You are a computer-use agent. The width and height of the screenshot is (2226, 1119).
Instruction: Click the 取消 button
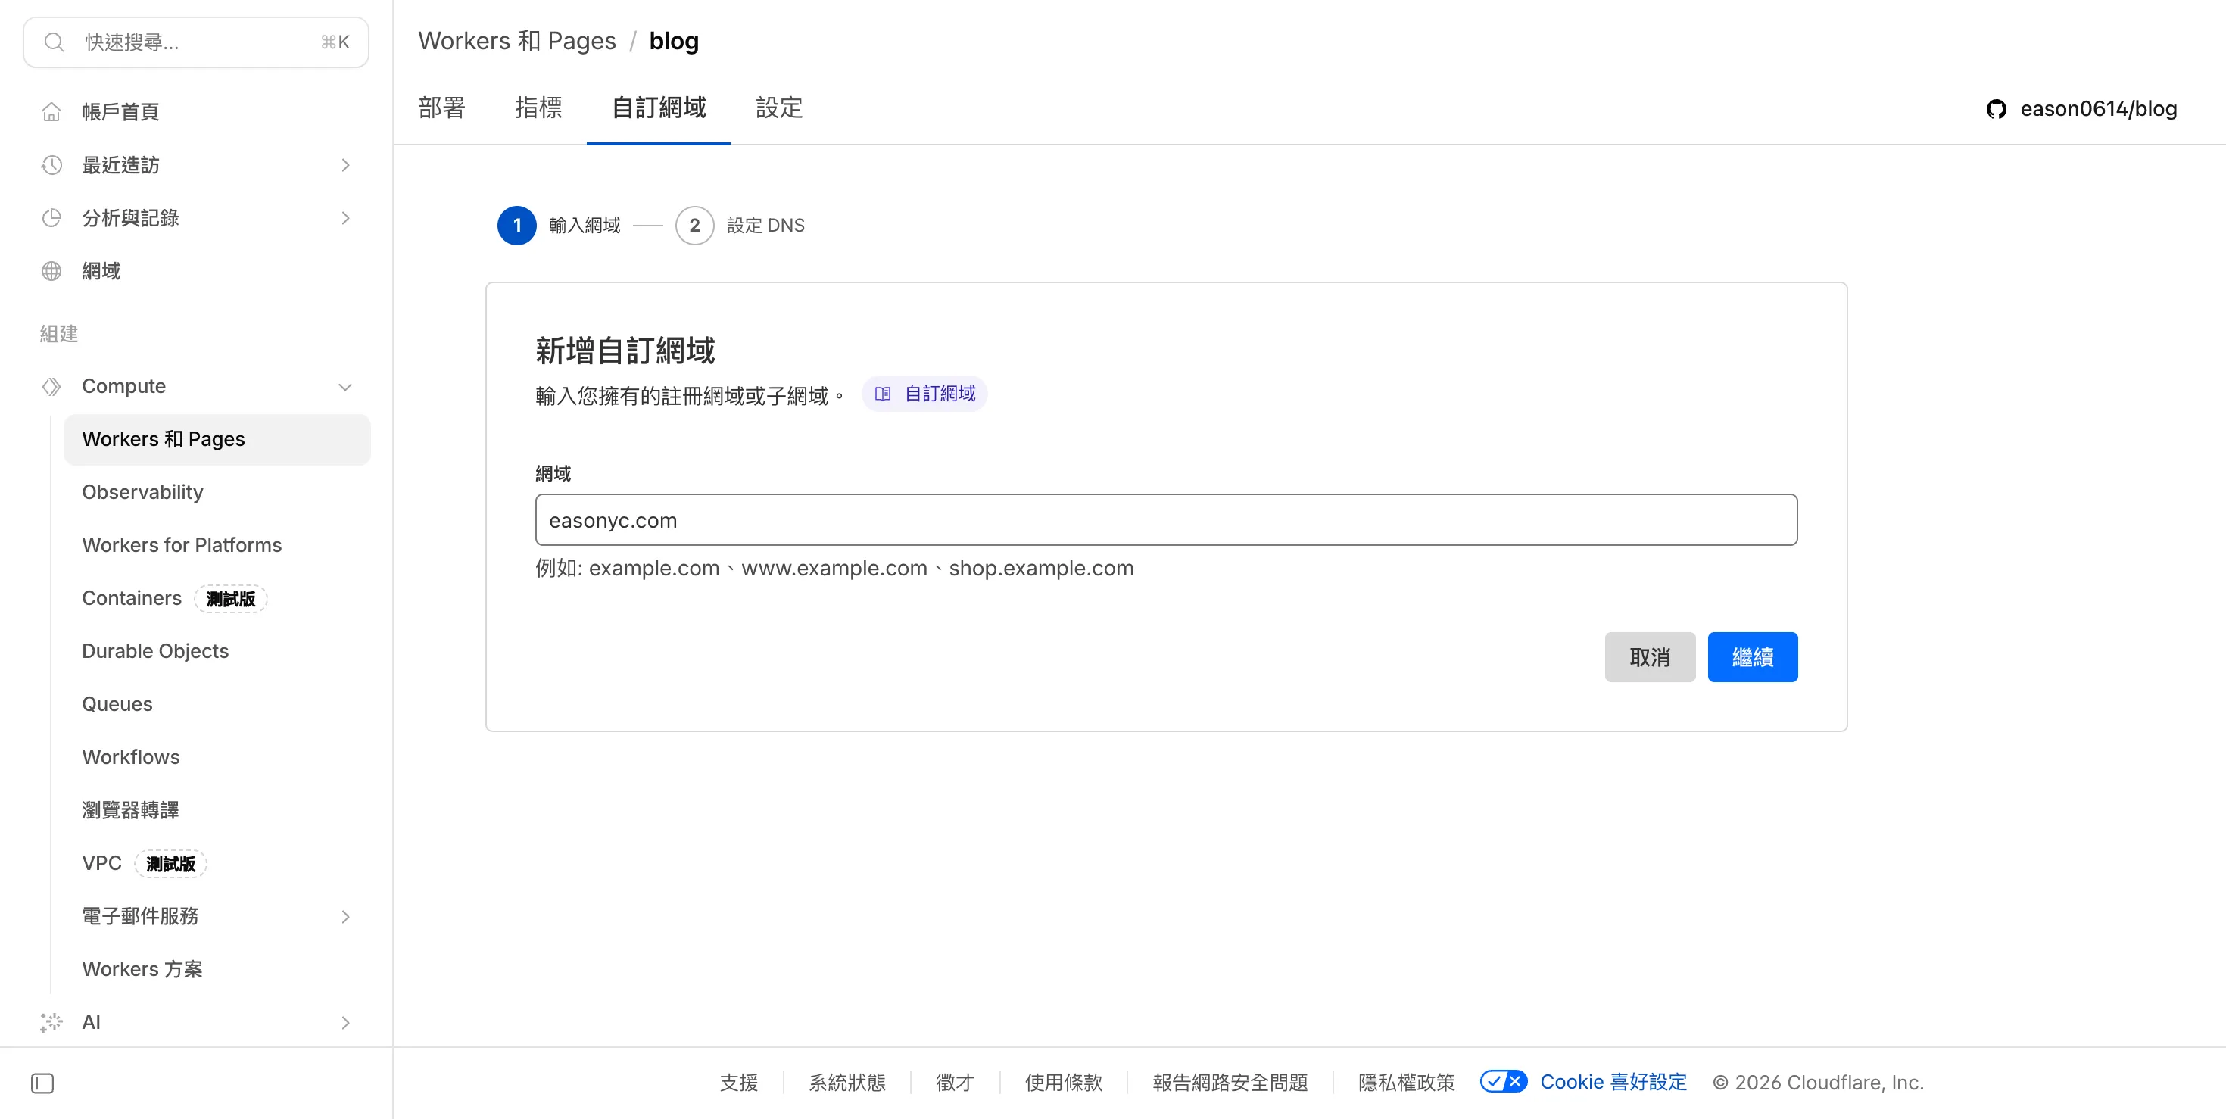coord(1649,656)
